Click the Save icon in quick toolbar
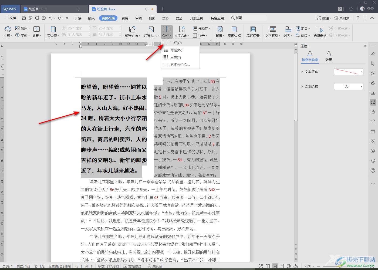Viewport: 378px width, 270px height. (24, 18)
